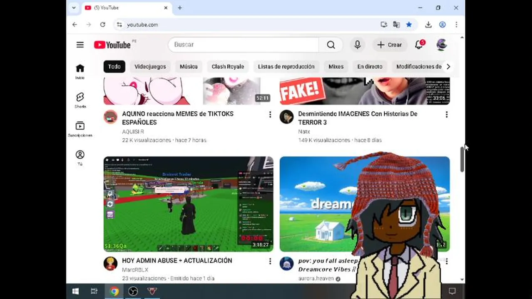Open the MarcRBLX channel name
Image resolution: width=532 pixels, height=299 pixels.
click(x=135, y=270)
